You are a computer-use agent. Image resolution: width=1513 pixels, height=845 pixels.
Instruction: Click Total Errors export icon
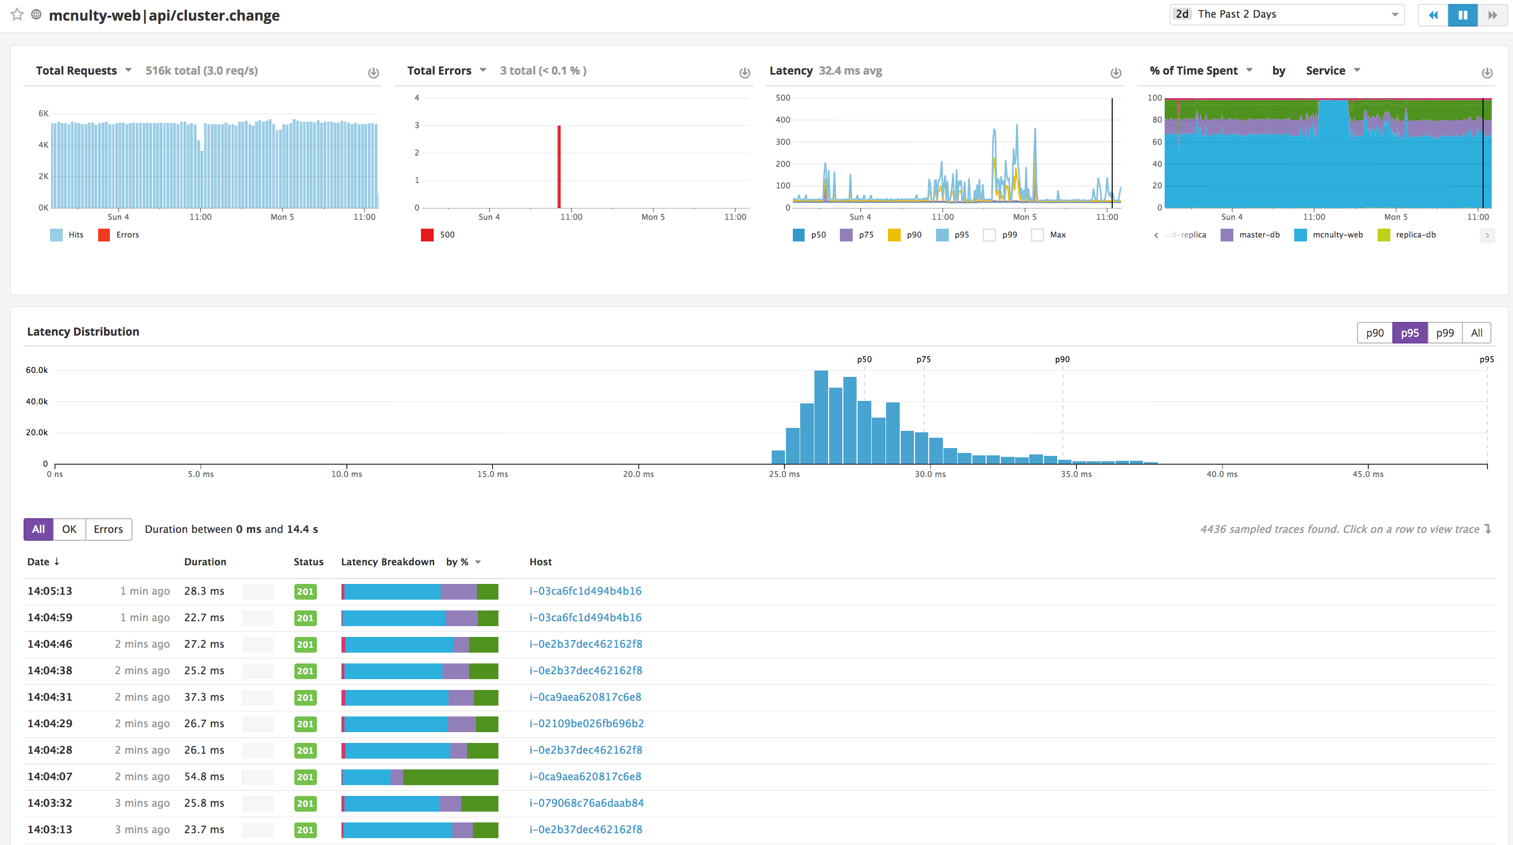click(x=744, y=73)
